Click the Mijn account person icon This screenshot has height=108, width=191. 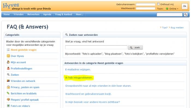click(8, 62)
